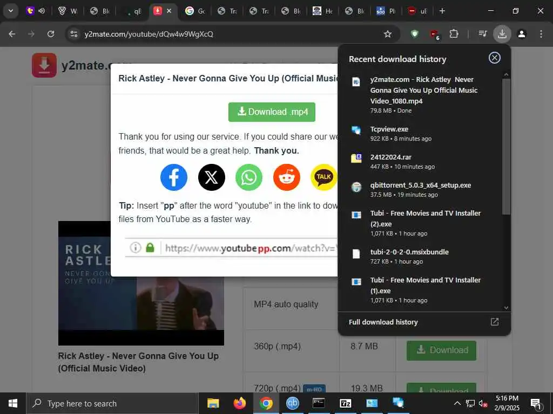Screen dimensions: 553x414
Task: Click the qbittorrent setup file icon
Action: pos(356,187)
